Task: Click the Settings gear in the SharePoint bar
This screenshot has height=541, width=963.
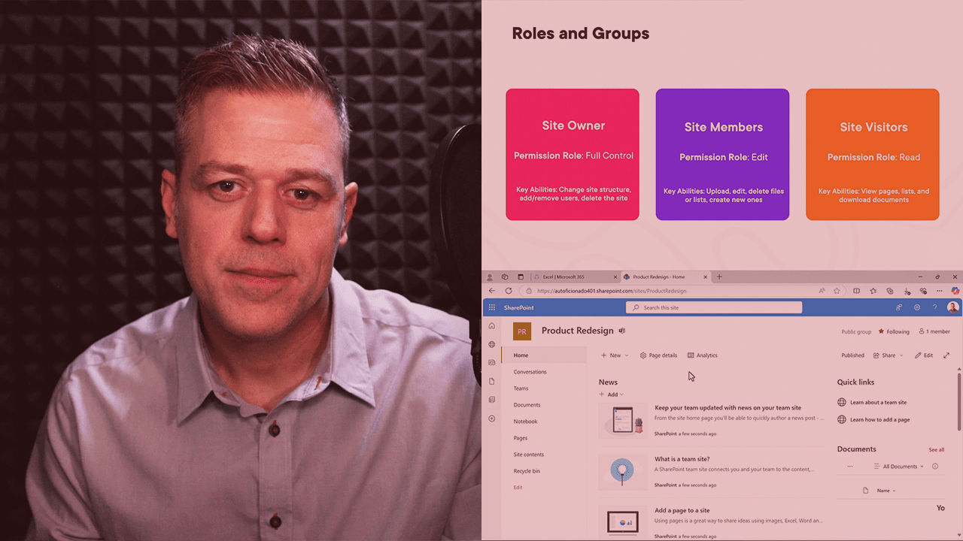Action: point(916,307)
